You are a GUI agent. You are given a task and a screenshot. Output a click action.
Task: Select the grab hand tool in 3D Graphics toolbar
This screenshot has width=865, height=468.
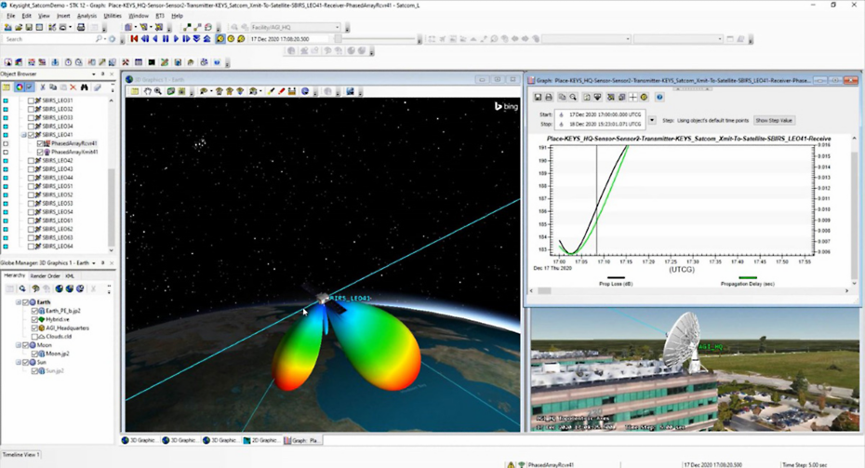click(147, 91)
